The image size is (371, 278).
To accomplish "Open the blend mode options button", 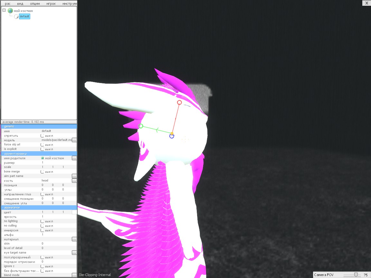I will (74, 275).
